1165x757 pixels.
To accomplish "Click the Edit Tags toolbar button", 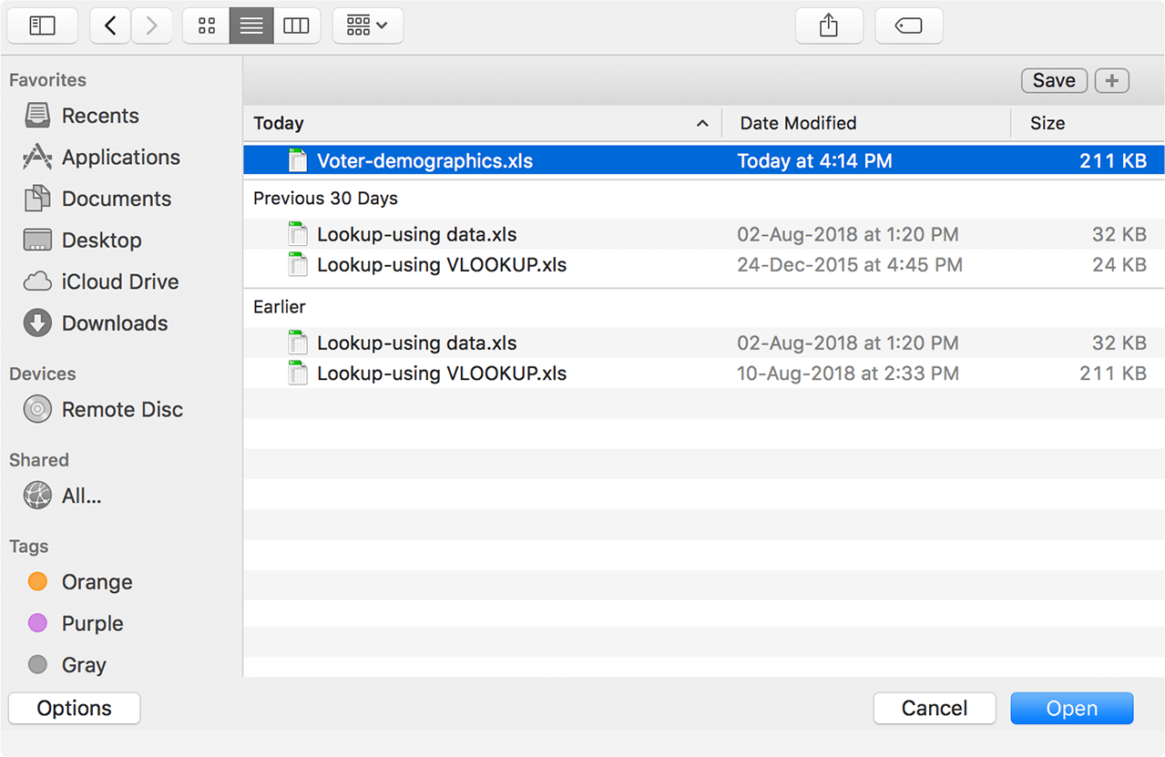I will tap(909, 26).
